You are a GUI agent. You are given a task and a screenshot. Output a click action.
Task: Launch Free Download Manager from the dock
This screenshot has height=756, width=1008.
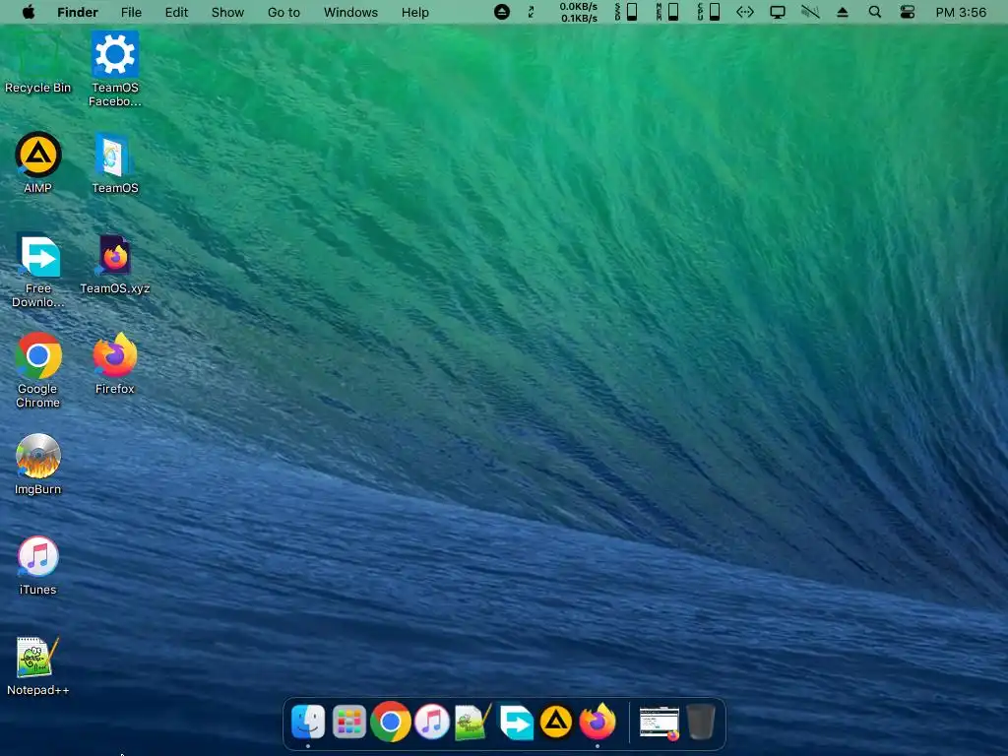point(516,722)
